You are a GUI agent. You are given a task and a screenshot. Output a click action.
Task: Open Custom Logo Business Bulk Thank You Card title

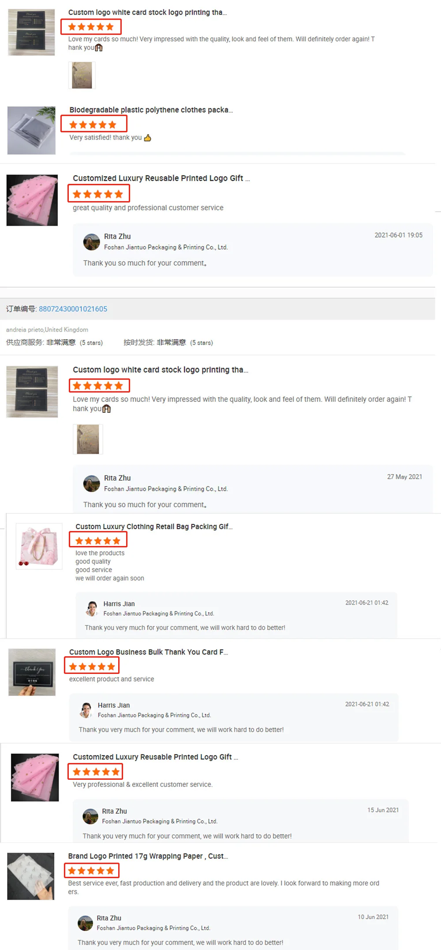pos(149,652)
